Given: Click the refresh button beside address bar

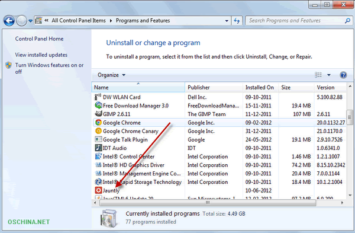Looking at the screenshot, I should (237, 21).
